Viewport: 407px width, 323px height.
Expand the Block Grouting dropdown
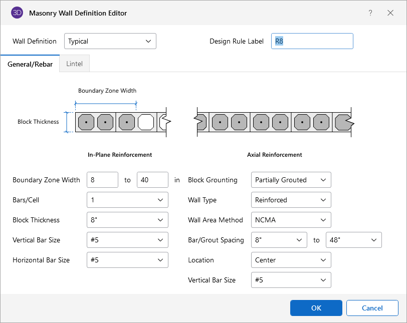click(291, 180)
